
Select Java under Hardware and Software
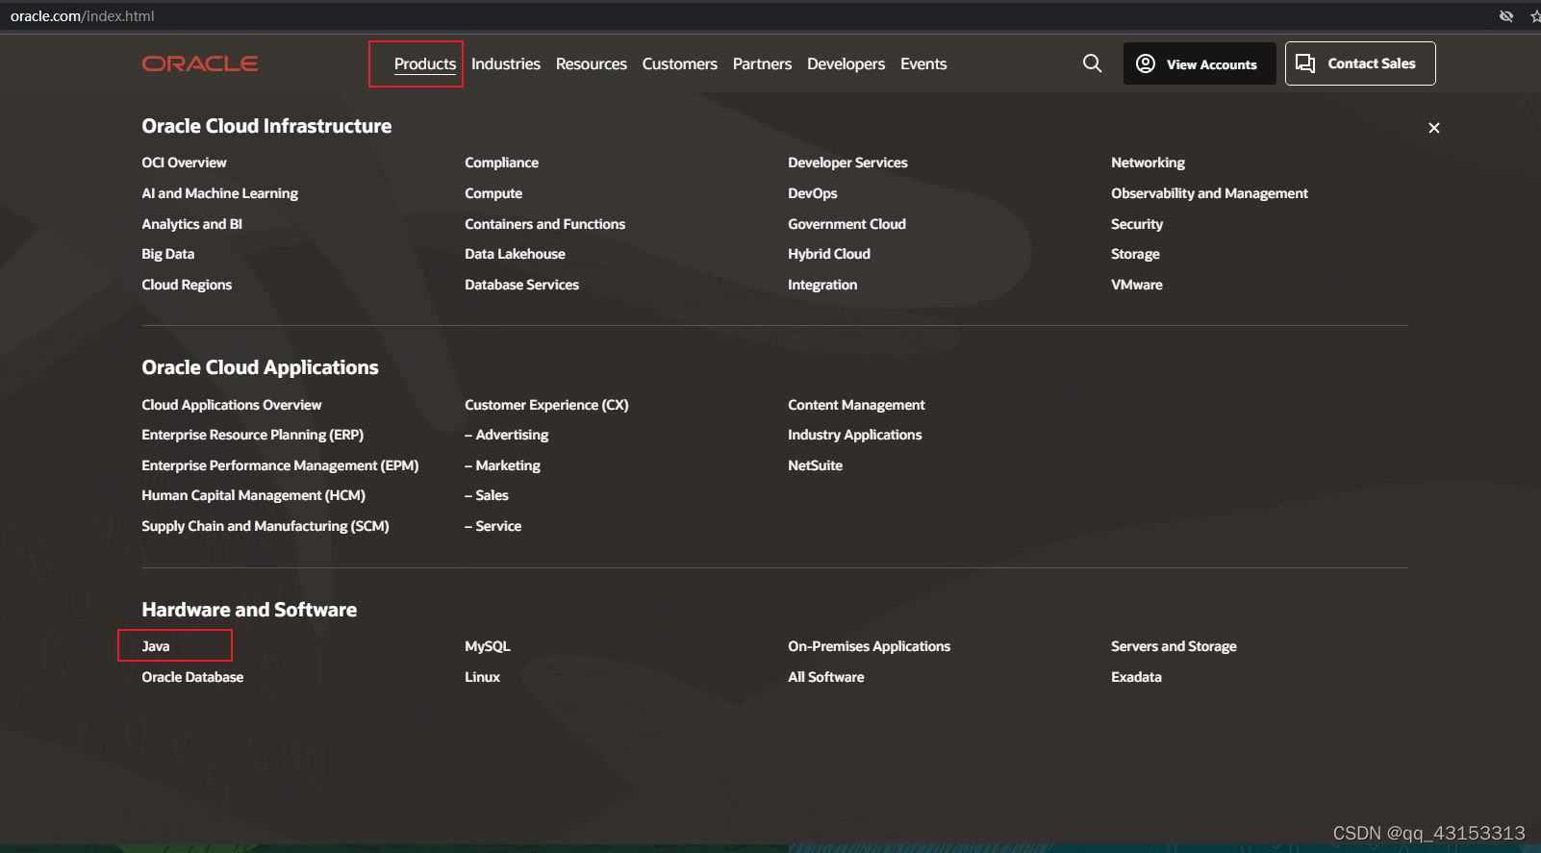(x=155, y=646)
